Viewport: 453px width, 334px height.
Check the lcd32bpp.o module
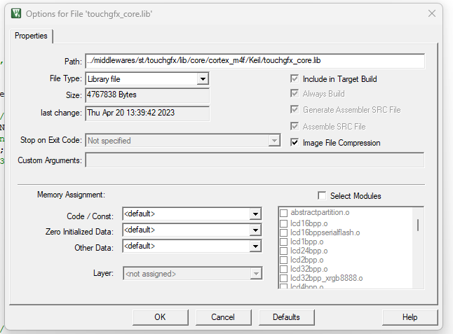[284, 269]
